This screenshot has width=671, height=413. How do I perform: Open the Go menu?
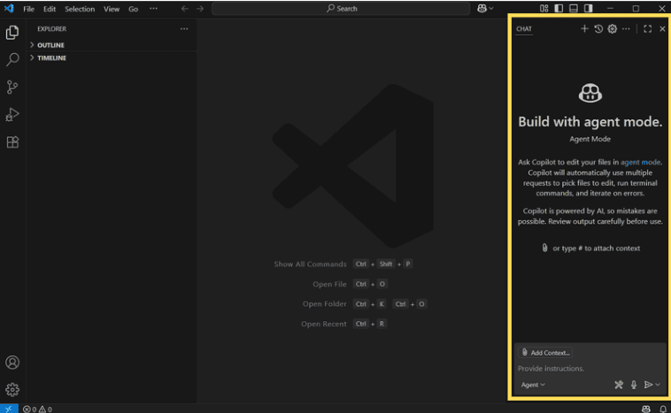coord(133,9)
